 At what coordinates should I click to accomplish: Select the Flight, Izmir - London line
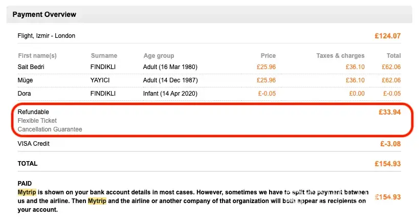click(47, 36)
